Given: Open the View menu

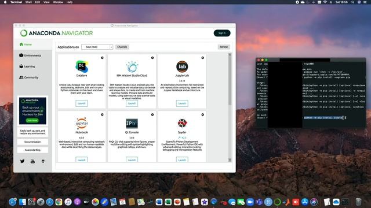Looking at the screenshot, I should click(x=46, y=2).
